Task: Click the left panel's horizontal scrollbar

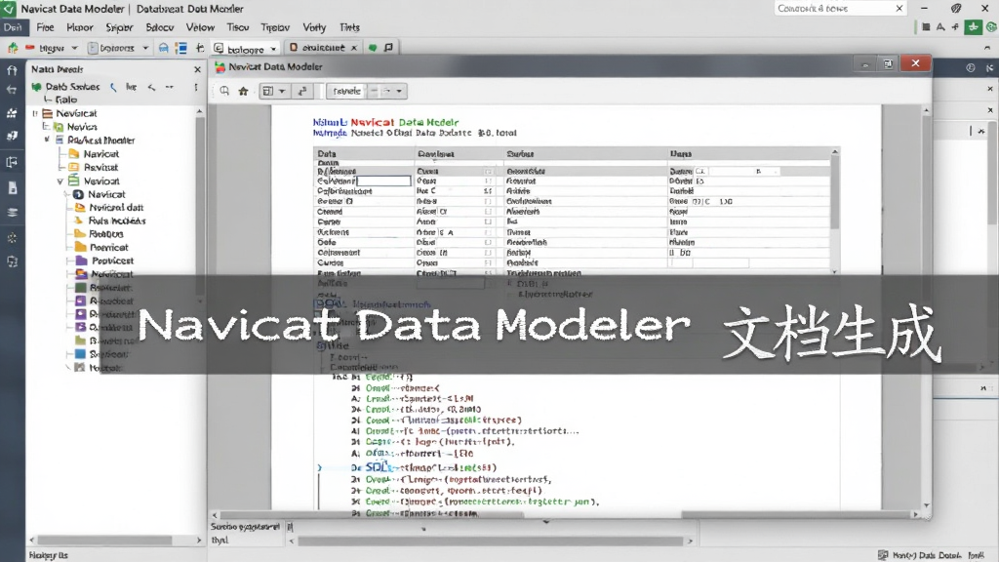Action: click(105, 540)
